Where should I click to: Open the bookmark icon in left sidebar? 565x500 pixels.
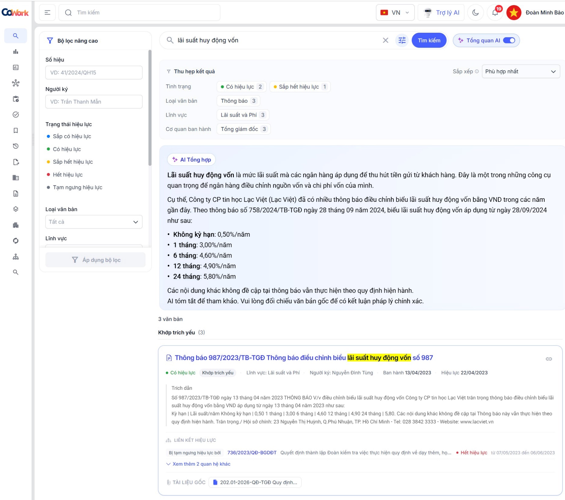click(16, 130)
